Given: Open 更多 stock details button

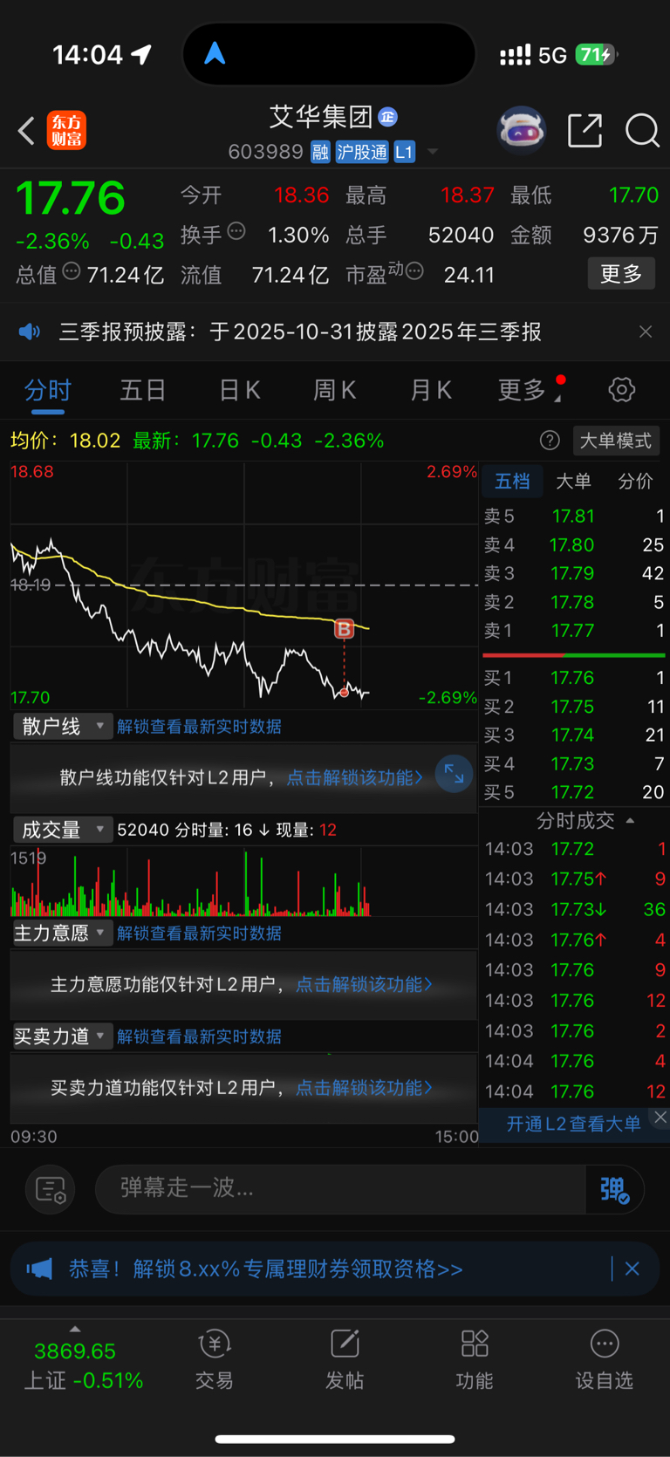Looking at the screenshot, I should pos(621,274).
